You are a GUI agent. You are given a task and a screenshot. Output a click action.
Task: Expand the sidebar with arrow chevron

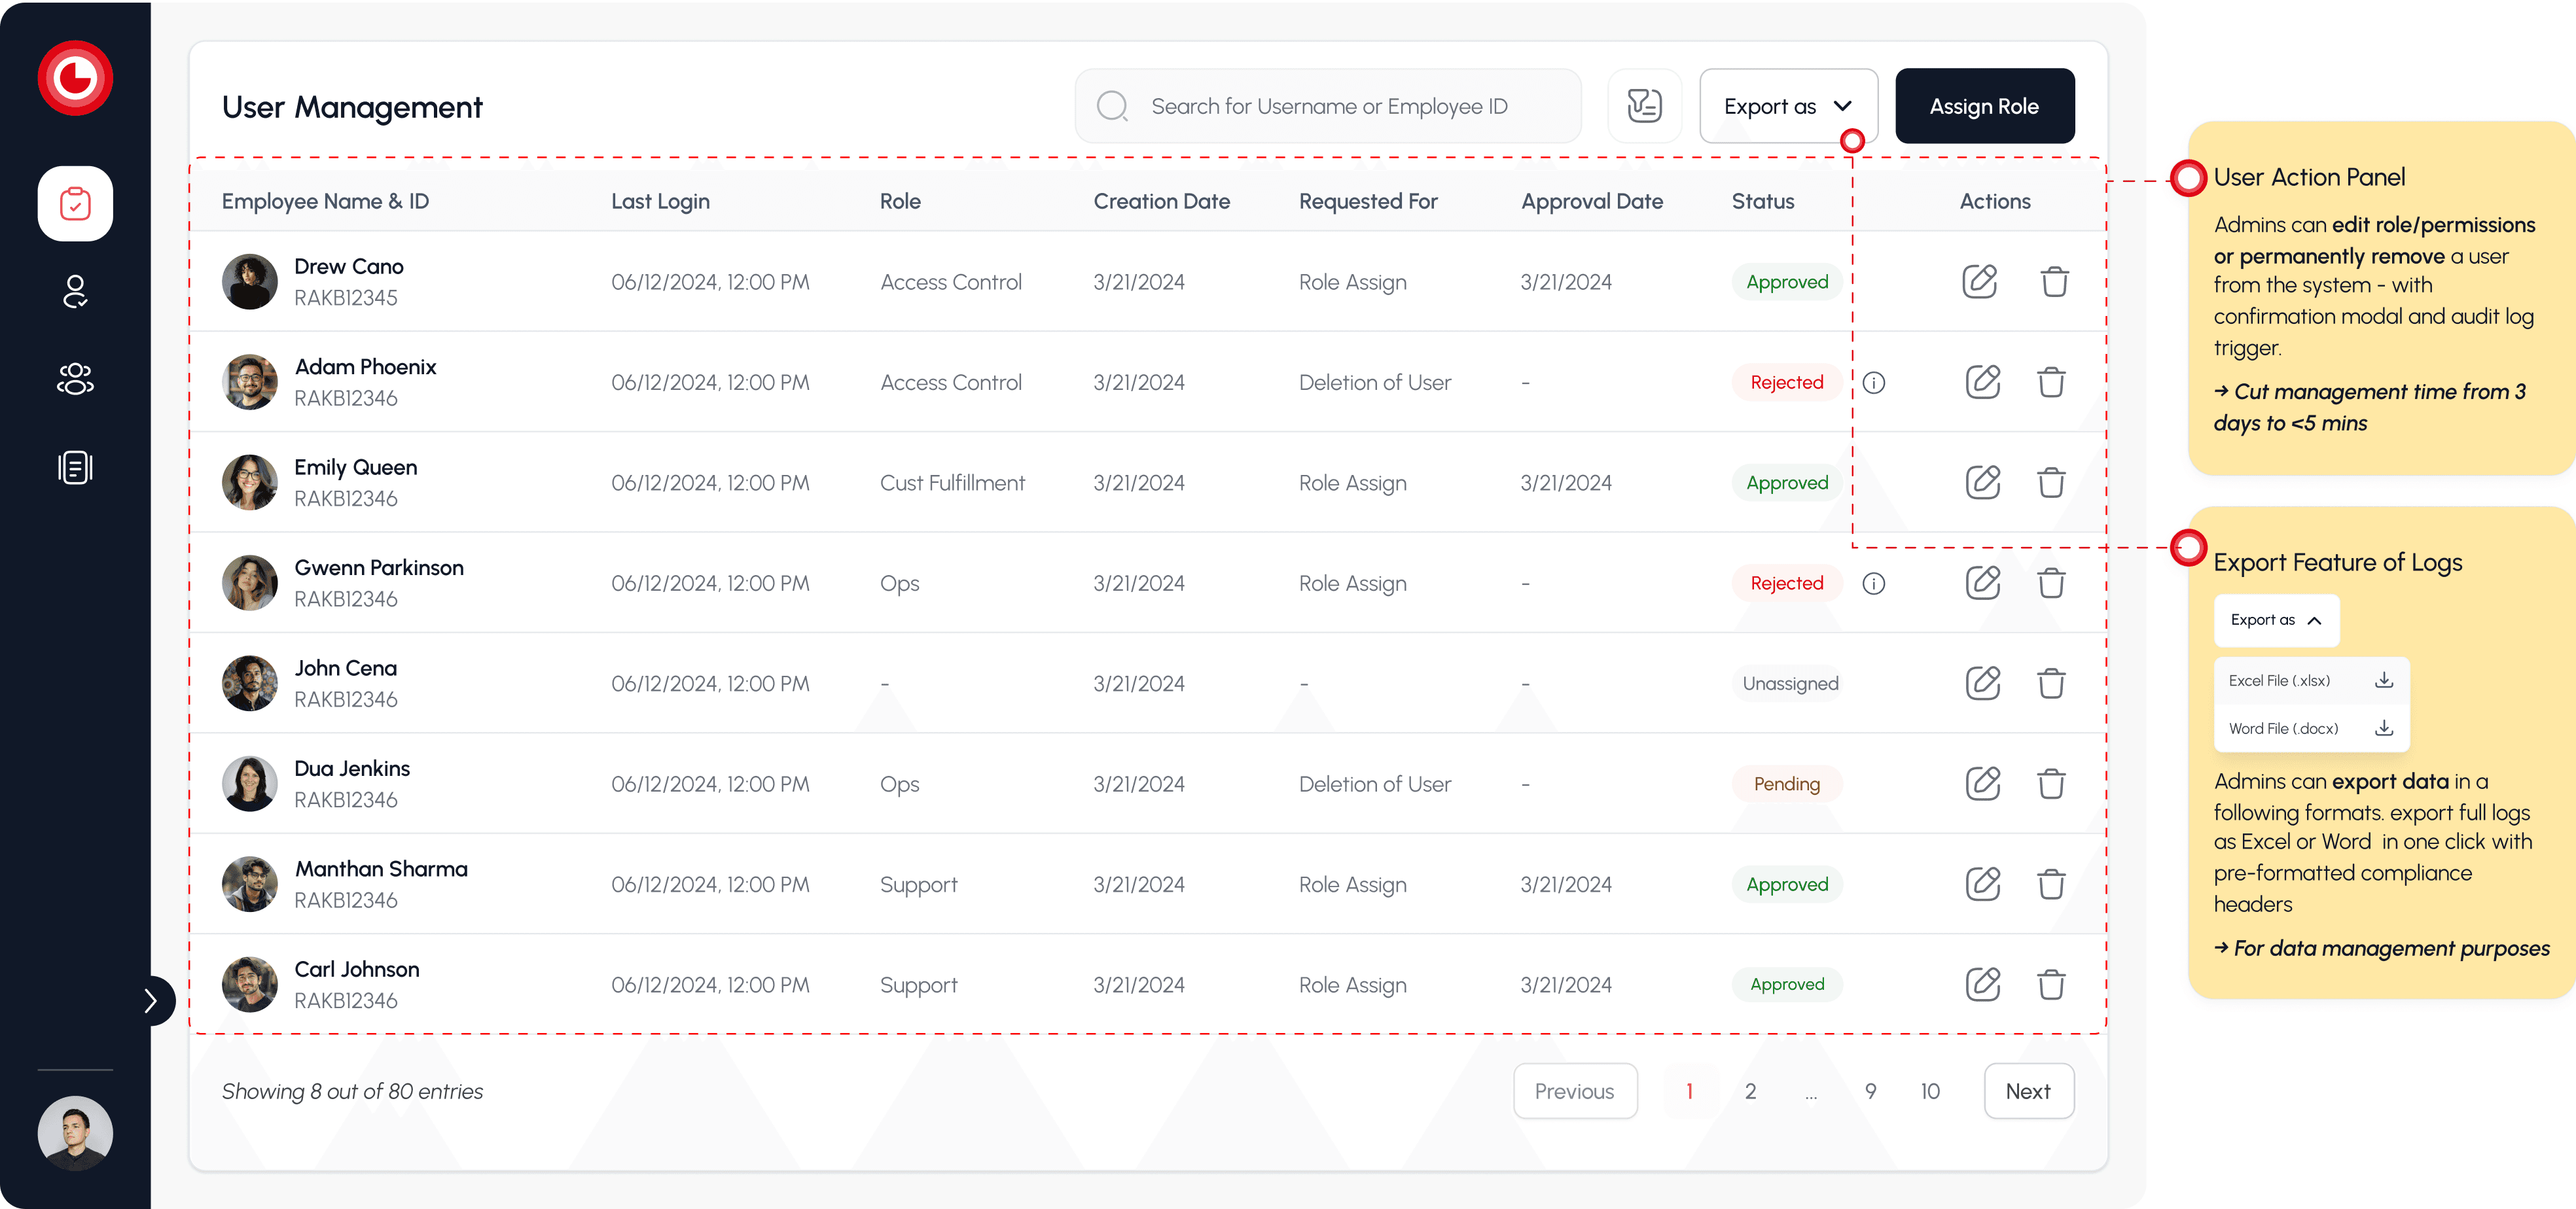click(151, 1000)
